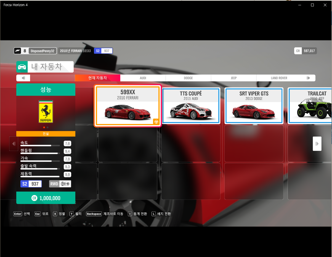Click the 속도 stat bar
The image size is (332, 257).
(x=40, y=145)
